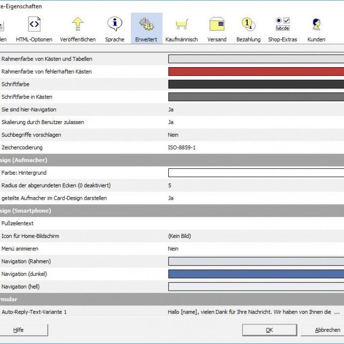Open the Shop-Extras icon
The image size is (344, 344).
click(283, 25)
